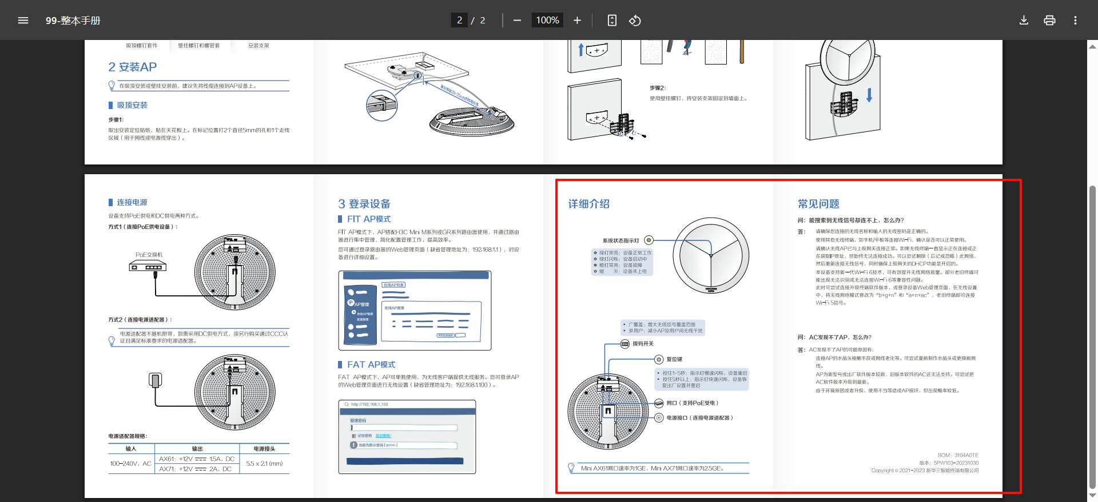Click the FIT AP management screenshot image
This screenshot has width=1098, height=502.
point(415,310)
